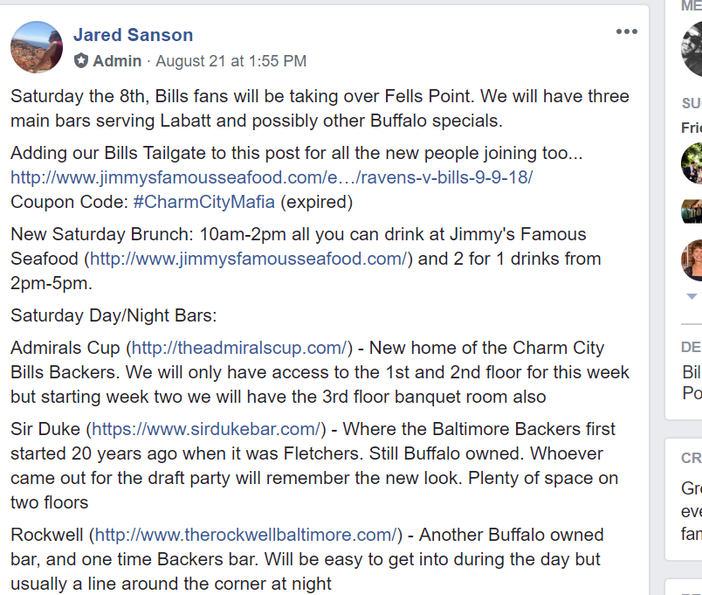Click the second small suggested friend thumbnail
The height and width of the screenshot is (595, 702).
tap(692, 211)
